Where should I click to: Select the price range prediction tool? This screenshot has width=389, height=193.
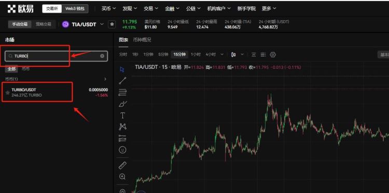(122, 138)
